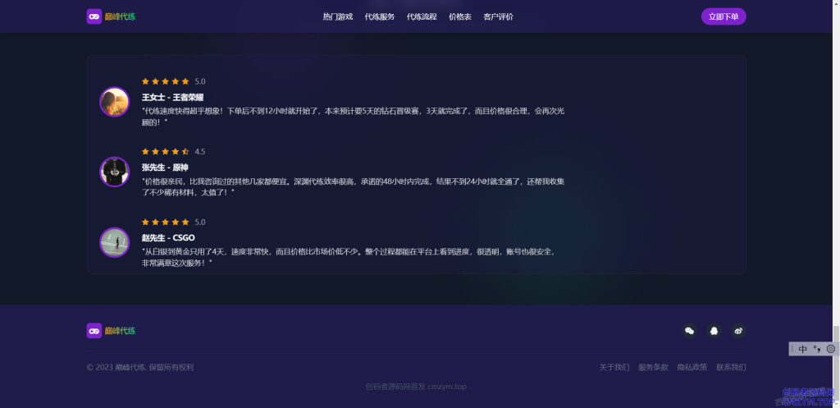This screenshot has width=840, height=408.
Task: Click 王女士 reviewer avatar
Action: (x=115, y=102)
